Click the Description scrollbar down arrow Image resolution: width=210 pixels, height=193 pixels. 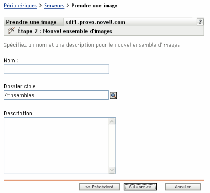[112, 170]
